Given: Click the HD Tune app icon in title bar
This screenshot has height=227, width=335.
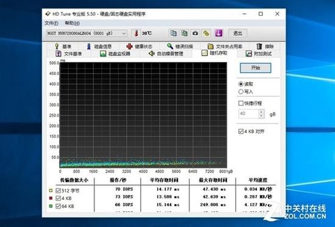Looking at the screenshot, I should pos(48,14).
